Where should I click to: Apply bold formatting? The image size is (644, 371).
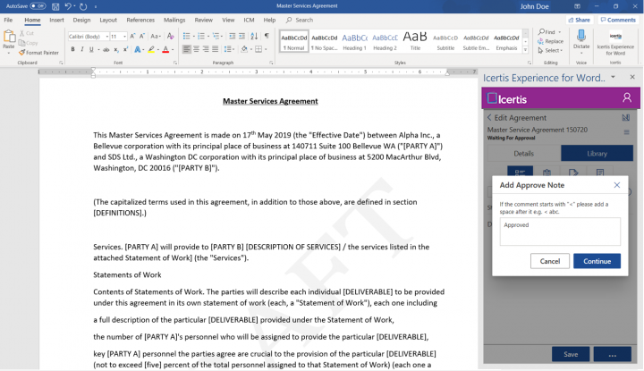coord(72,50)
